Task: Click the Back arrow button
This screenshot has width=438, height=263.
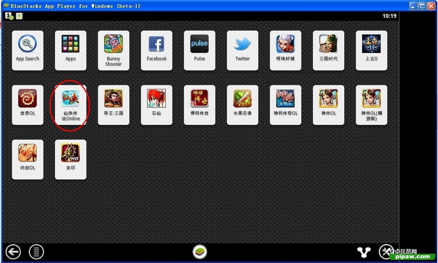Action: (13, 252)
